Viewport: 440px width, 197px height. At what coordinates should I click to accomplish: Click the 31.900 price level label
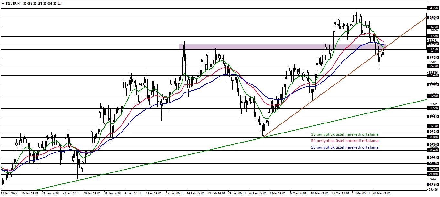pos(433,96)
